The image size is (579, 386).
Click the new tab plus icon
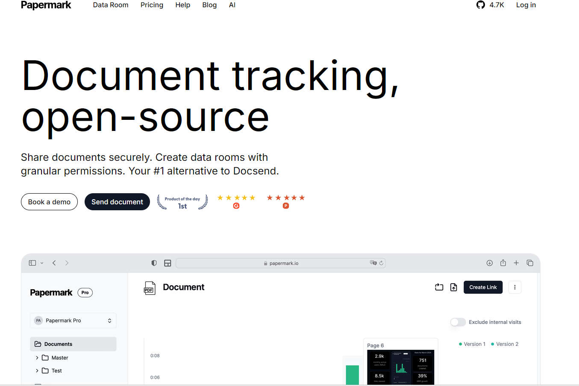516,263
